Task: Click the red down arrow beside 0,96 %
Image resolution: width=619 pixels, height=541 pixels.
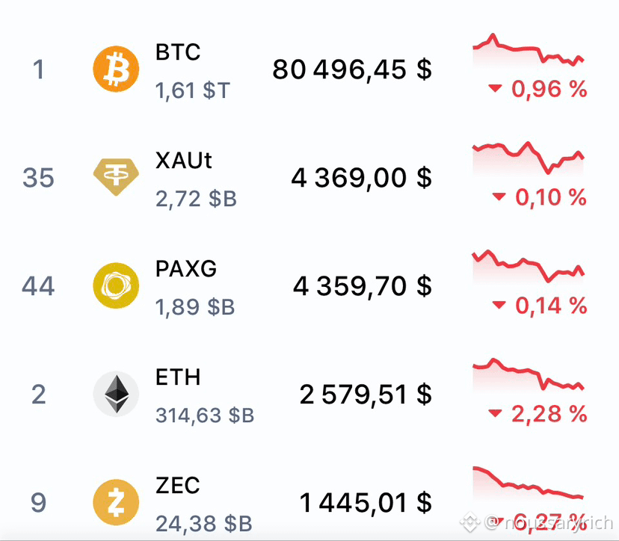Action: [495, 88]
